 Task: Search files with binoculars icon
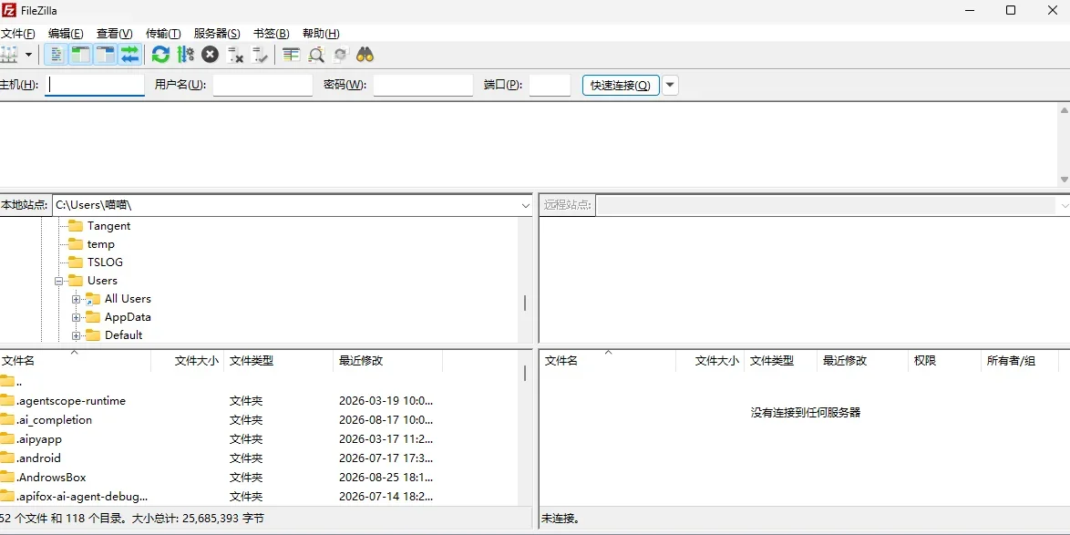[x=365, y=55]
